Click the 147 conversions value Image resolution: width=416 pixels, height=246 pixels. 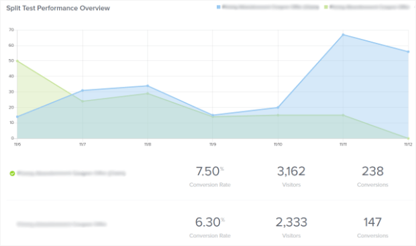click(373, 222)
